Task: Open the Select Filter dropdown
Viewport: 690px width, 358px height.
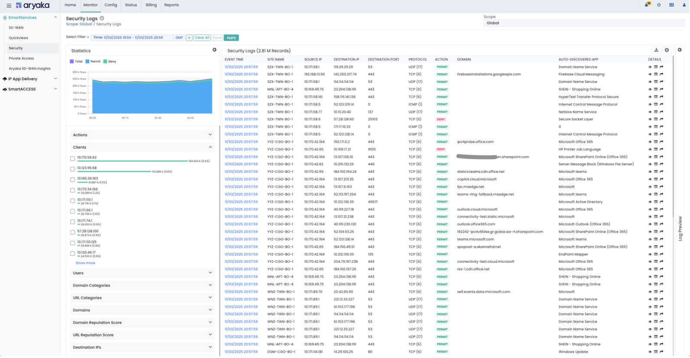Action: (x=78, y=37)
